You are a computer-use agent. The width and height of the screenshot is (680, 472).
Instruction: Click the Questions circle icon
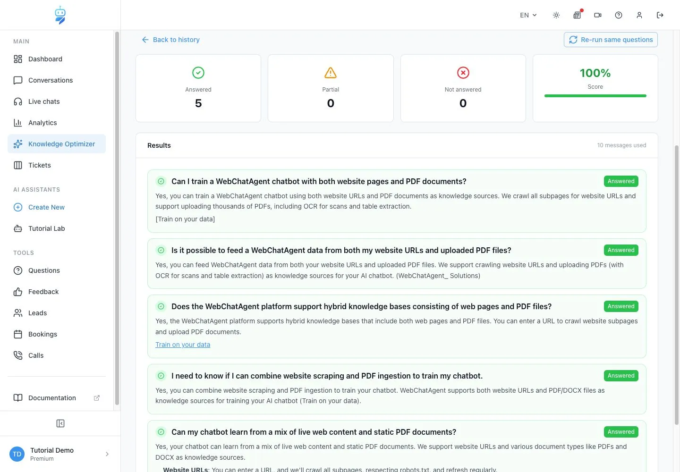18,270
